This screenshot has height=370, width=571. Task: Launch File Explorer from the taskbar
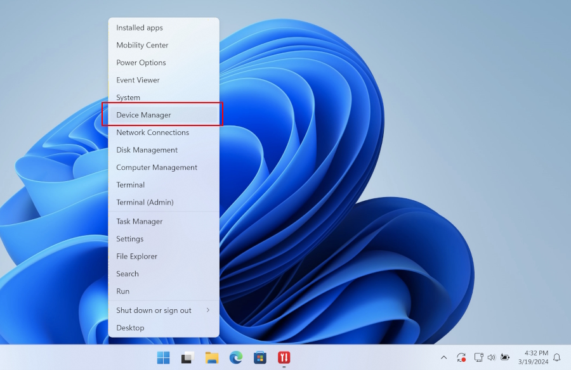pos(211,358)
